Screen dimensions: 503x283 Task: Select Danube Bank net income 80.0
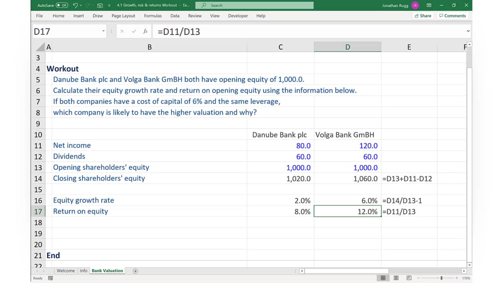pos(280,145)
